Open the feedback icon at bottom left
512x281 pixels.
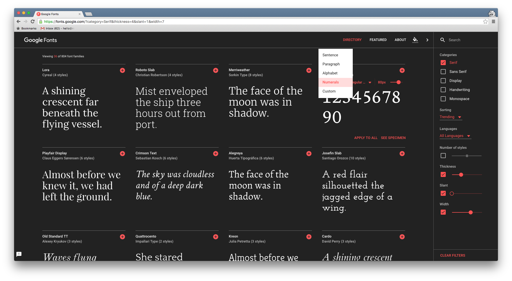coord(19,254)
